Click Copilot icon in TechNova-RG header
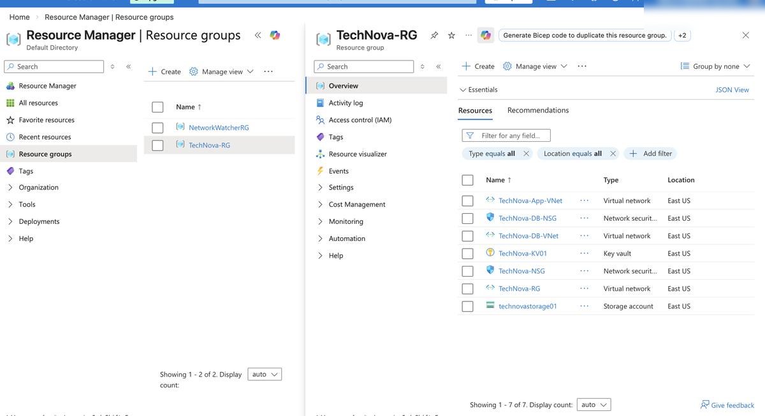 tap(486, 35)
